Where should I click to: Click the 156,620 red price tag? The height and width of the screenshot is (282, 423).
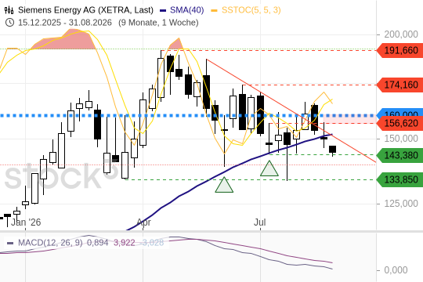pos(400,123)
